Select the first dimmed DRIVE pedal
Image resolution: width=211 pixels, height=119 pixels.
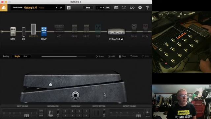(x=74, y=29)
